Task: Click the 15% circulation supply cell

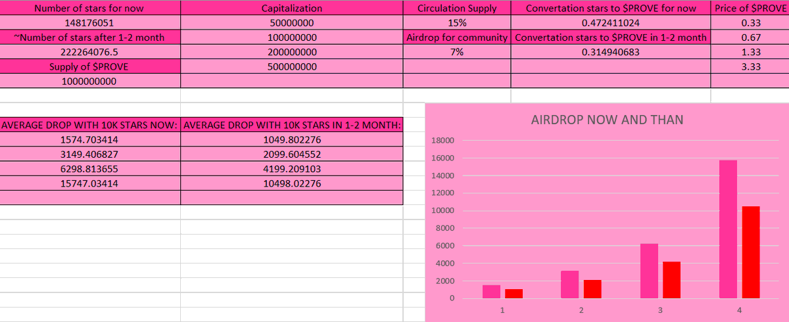Action: [x=457, y=23]
